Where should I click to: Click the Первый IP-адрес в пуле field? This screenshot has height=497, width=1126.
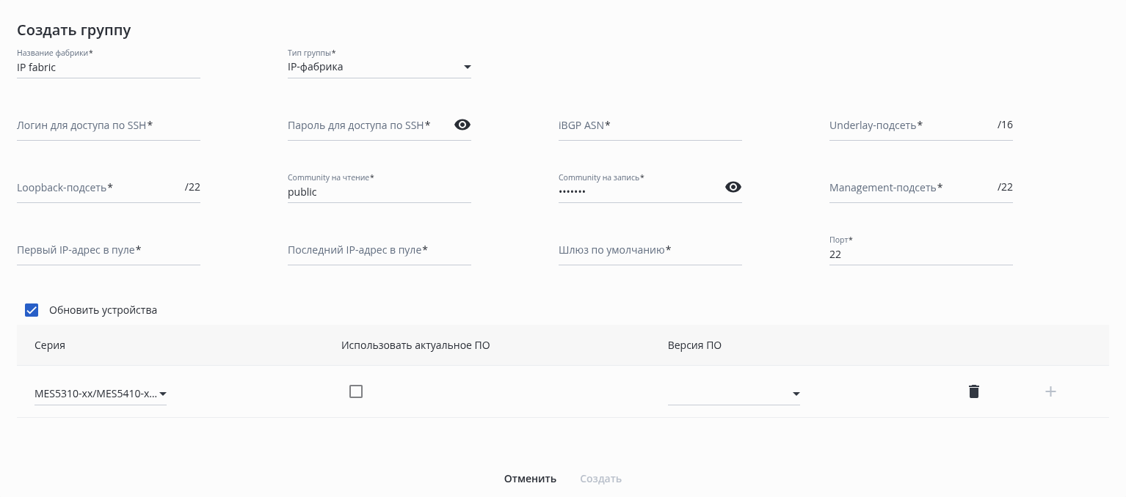click(x=108, y=251)
